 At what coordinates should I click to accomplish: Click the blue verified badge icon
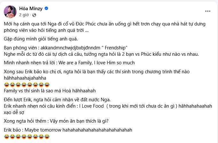point(47,9)
